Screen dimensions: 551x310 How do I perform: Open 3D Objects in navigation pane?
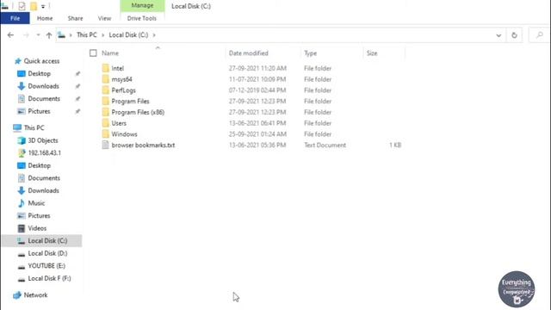coord(42,140)
